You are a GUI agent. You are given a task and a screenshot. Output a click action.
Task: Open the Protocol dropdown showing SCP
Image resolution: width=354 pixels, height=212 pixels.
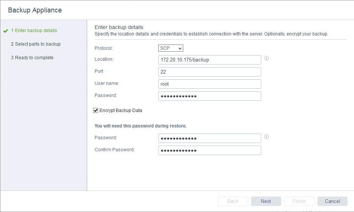170,48
